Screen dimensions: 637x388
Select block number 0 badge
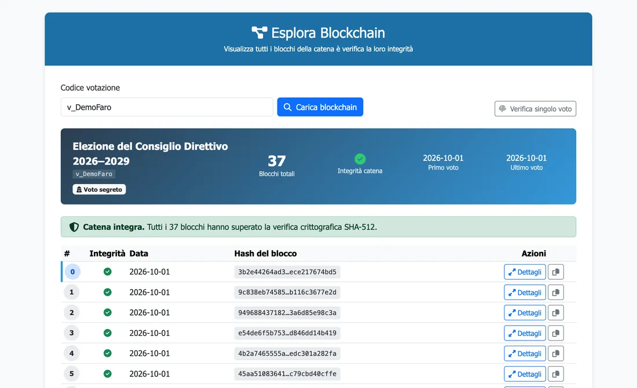pyautogui.click(x=72, y=272)
